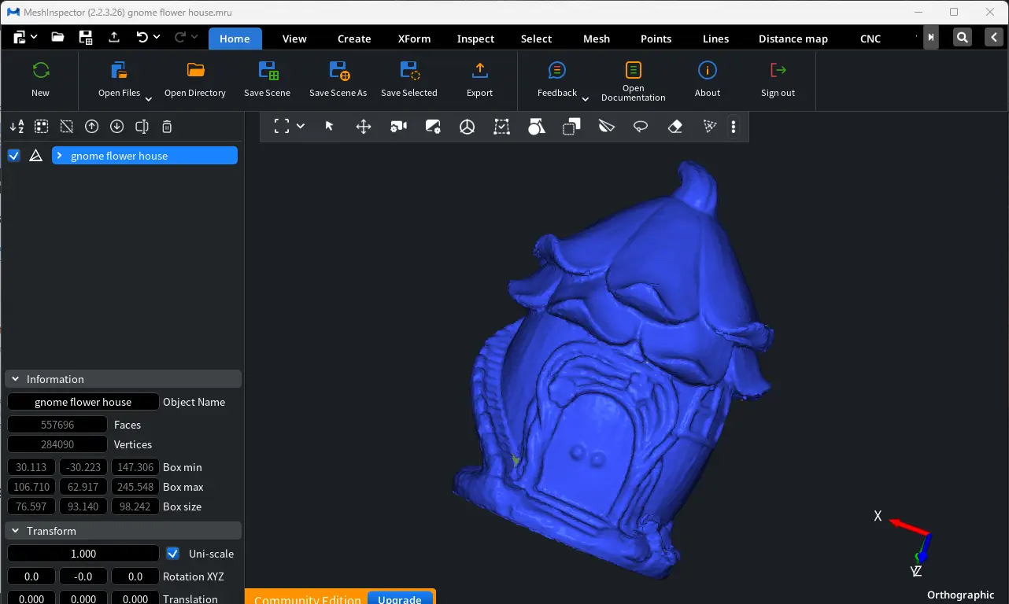Delete selected object with trash icon
Screen dimensions: 1009x604
coord(167,127)
